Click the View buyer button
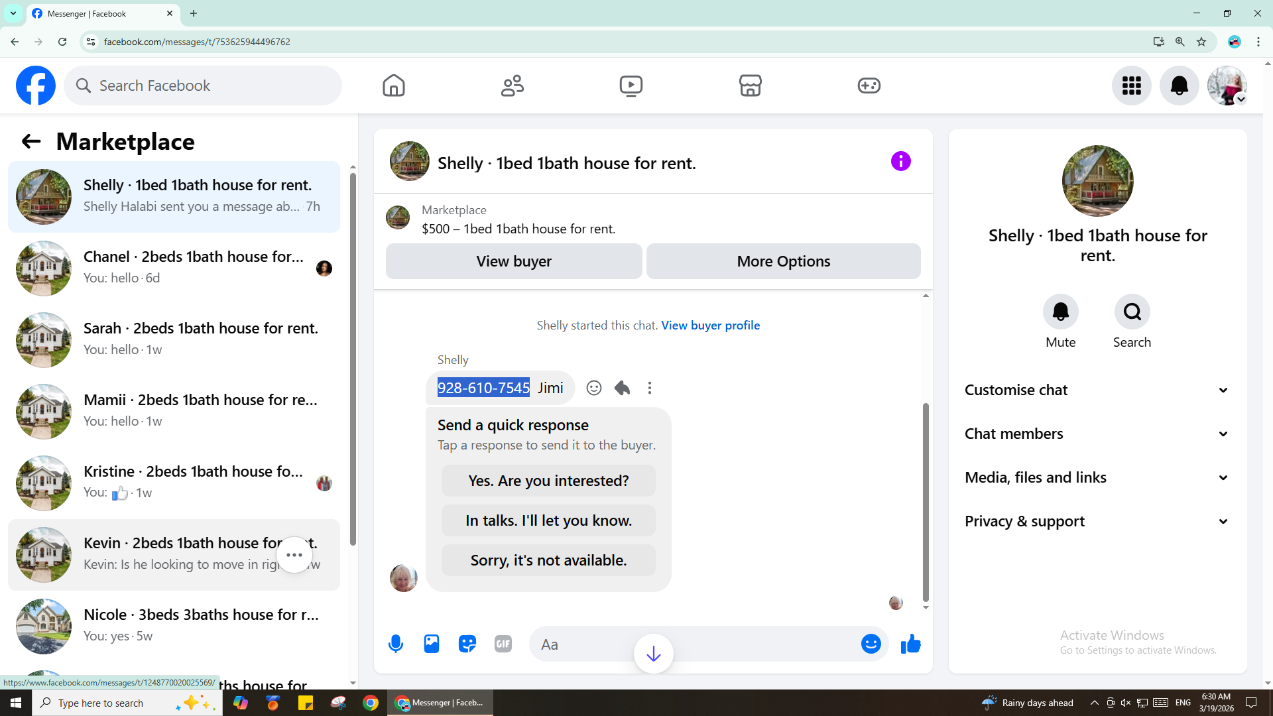The height and width of the screenshot is (716, 1273). 514,261
